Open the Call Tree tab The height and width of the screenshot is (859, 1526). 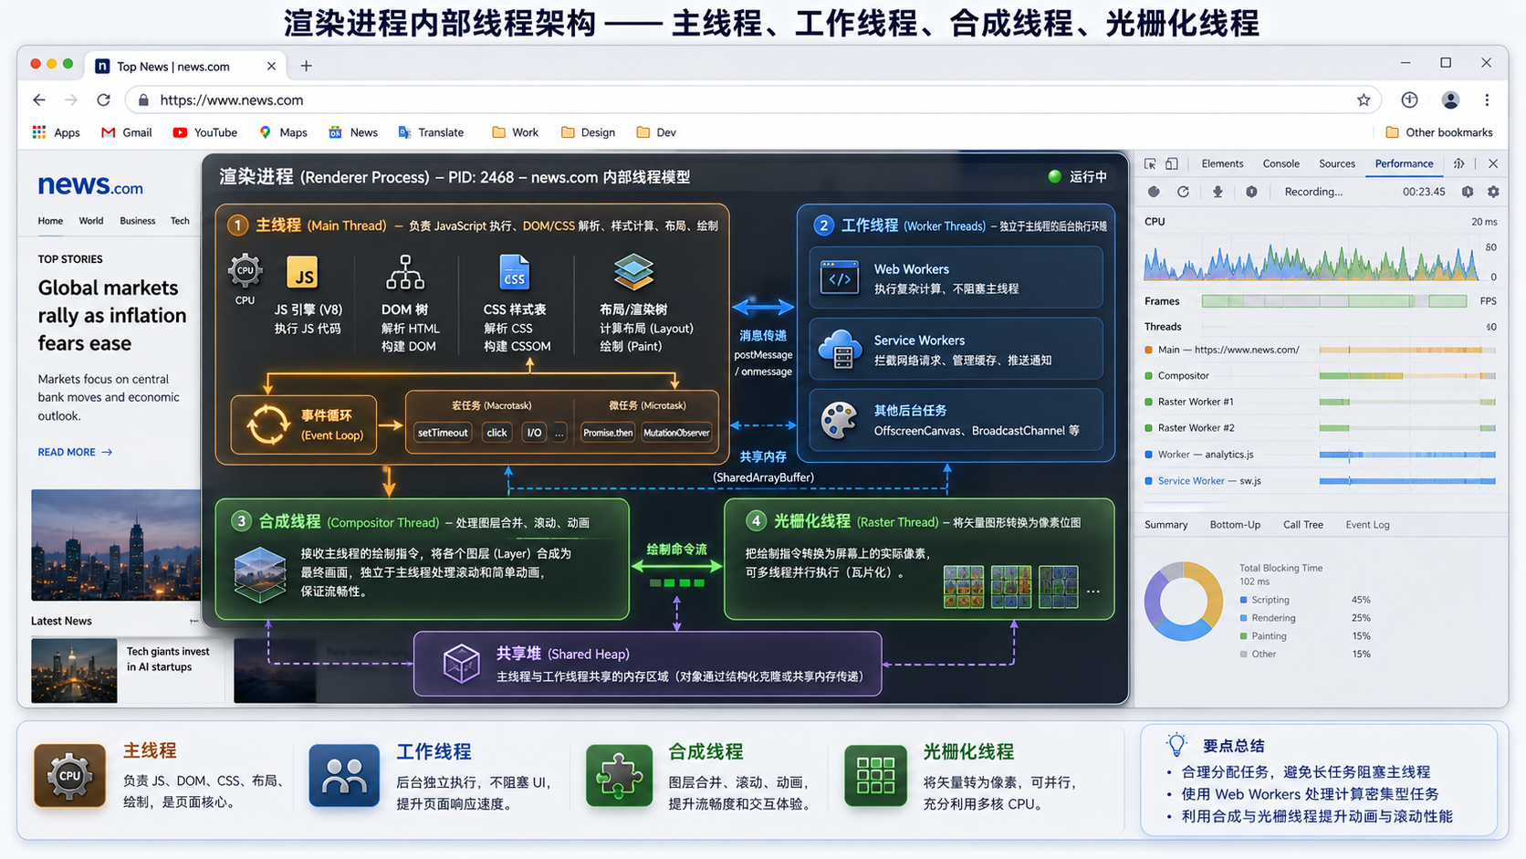coord(1303,525)
